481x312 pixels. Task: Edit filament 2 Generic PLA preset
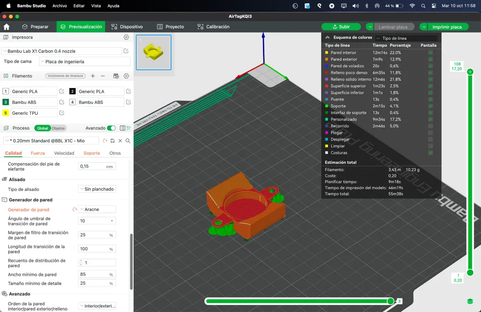[x=128, y=91]
